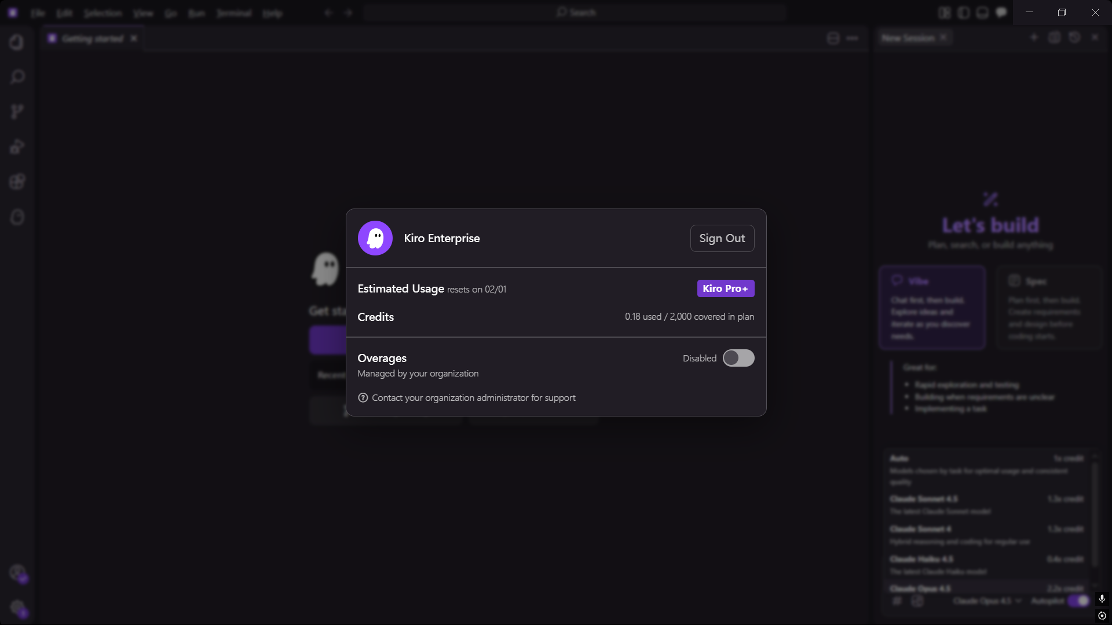Image resolution: width=1112 pixels, height=625 pixels.
Task: Open the editor's three-dot more actions menu
Action: 852,38
